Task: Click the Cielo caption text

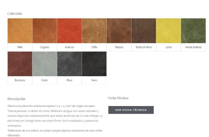Action: 45,80
